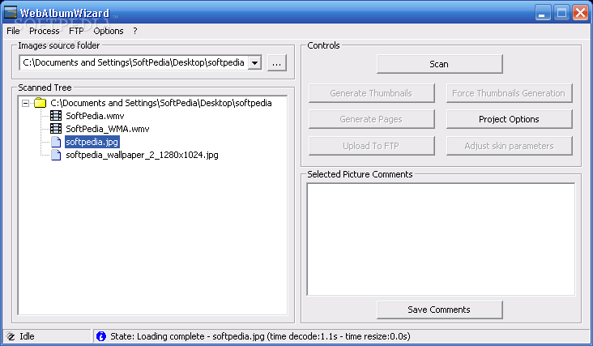Click inside the Selected Picture Comments text box

click(x=441, y=239)
